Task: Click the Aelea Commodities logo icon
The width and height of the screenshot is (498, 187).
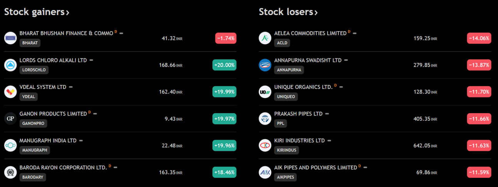Action: [265, 38]
